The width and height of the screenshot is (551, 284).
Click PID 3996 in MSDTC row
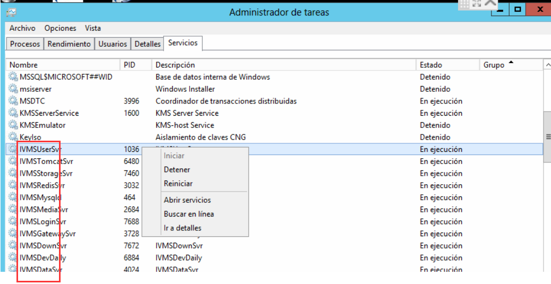click(x=131, y=101)
